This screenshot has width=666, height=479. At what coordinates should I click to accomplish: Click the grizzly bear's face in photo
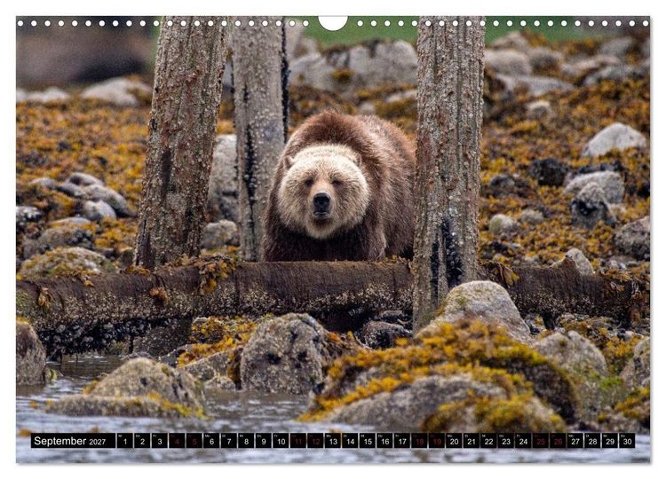tap(323, 191)
